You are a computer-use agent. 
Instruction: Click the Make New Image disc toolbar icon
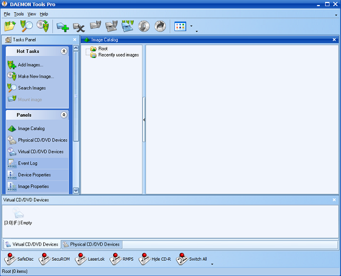pos(43,26)
